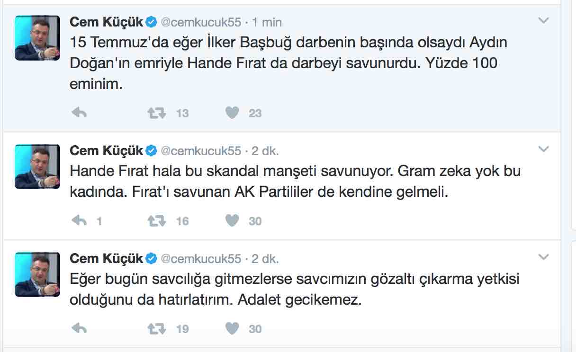This screenshot has width=576, height=352.
Task: Reply to the skandal manşeti tweet
Action: pyautogui.click(x=79, y=220)
